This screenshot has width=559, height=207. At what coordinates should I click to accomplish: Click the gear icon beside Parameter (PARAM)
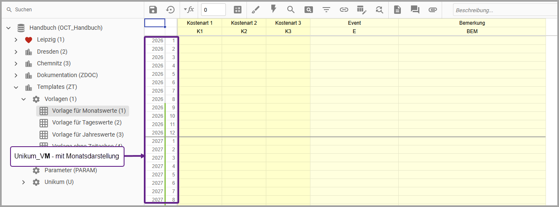[36, 171]
